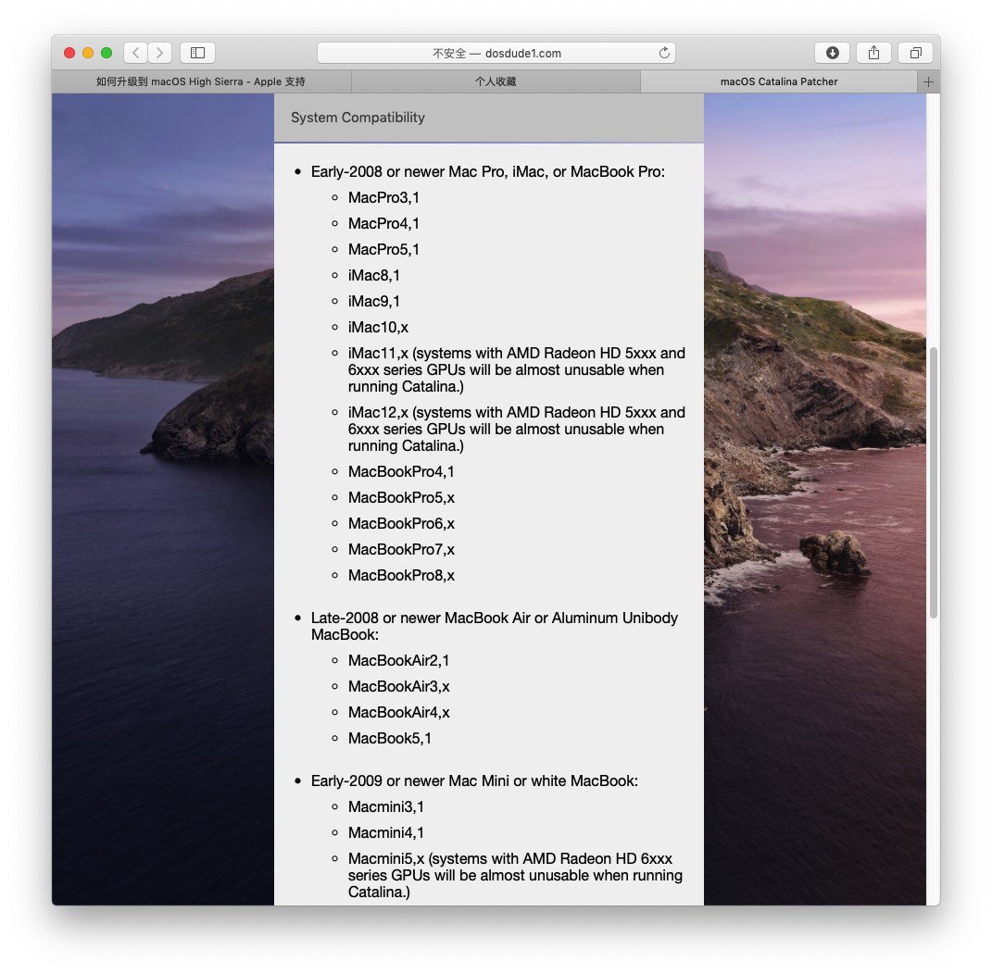Minimize the Safari window
The height and width of the screenshot is (974, 992).
tap(88, 53)
